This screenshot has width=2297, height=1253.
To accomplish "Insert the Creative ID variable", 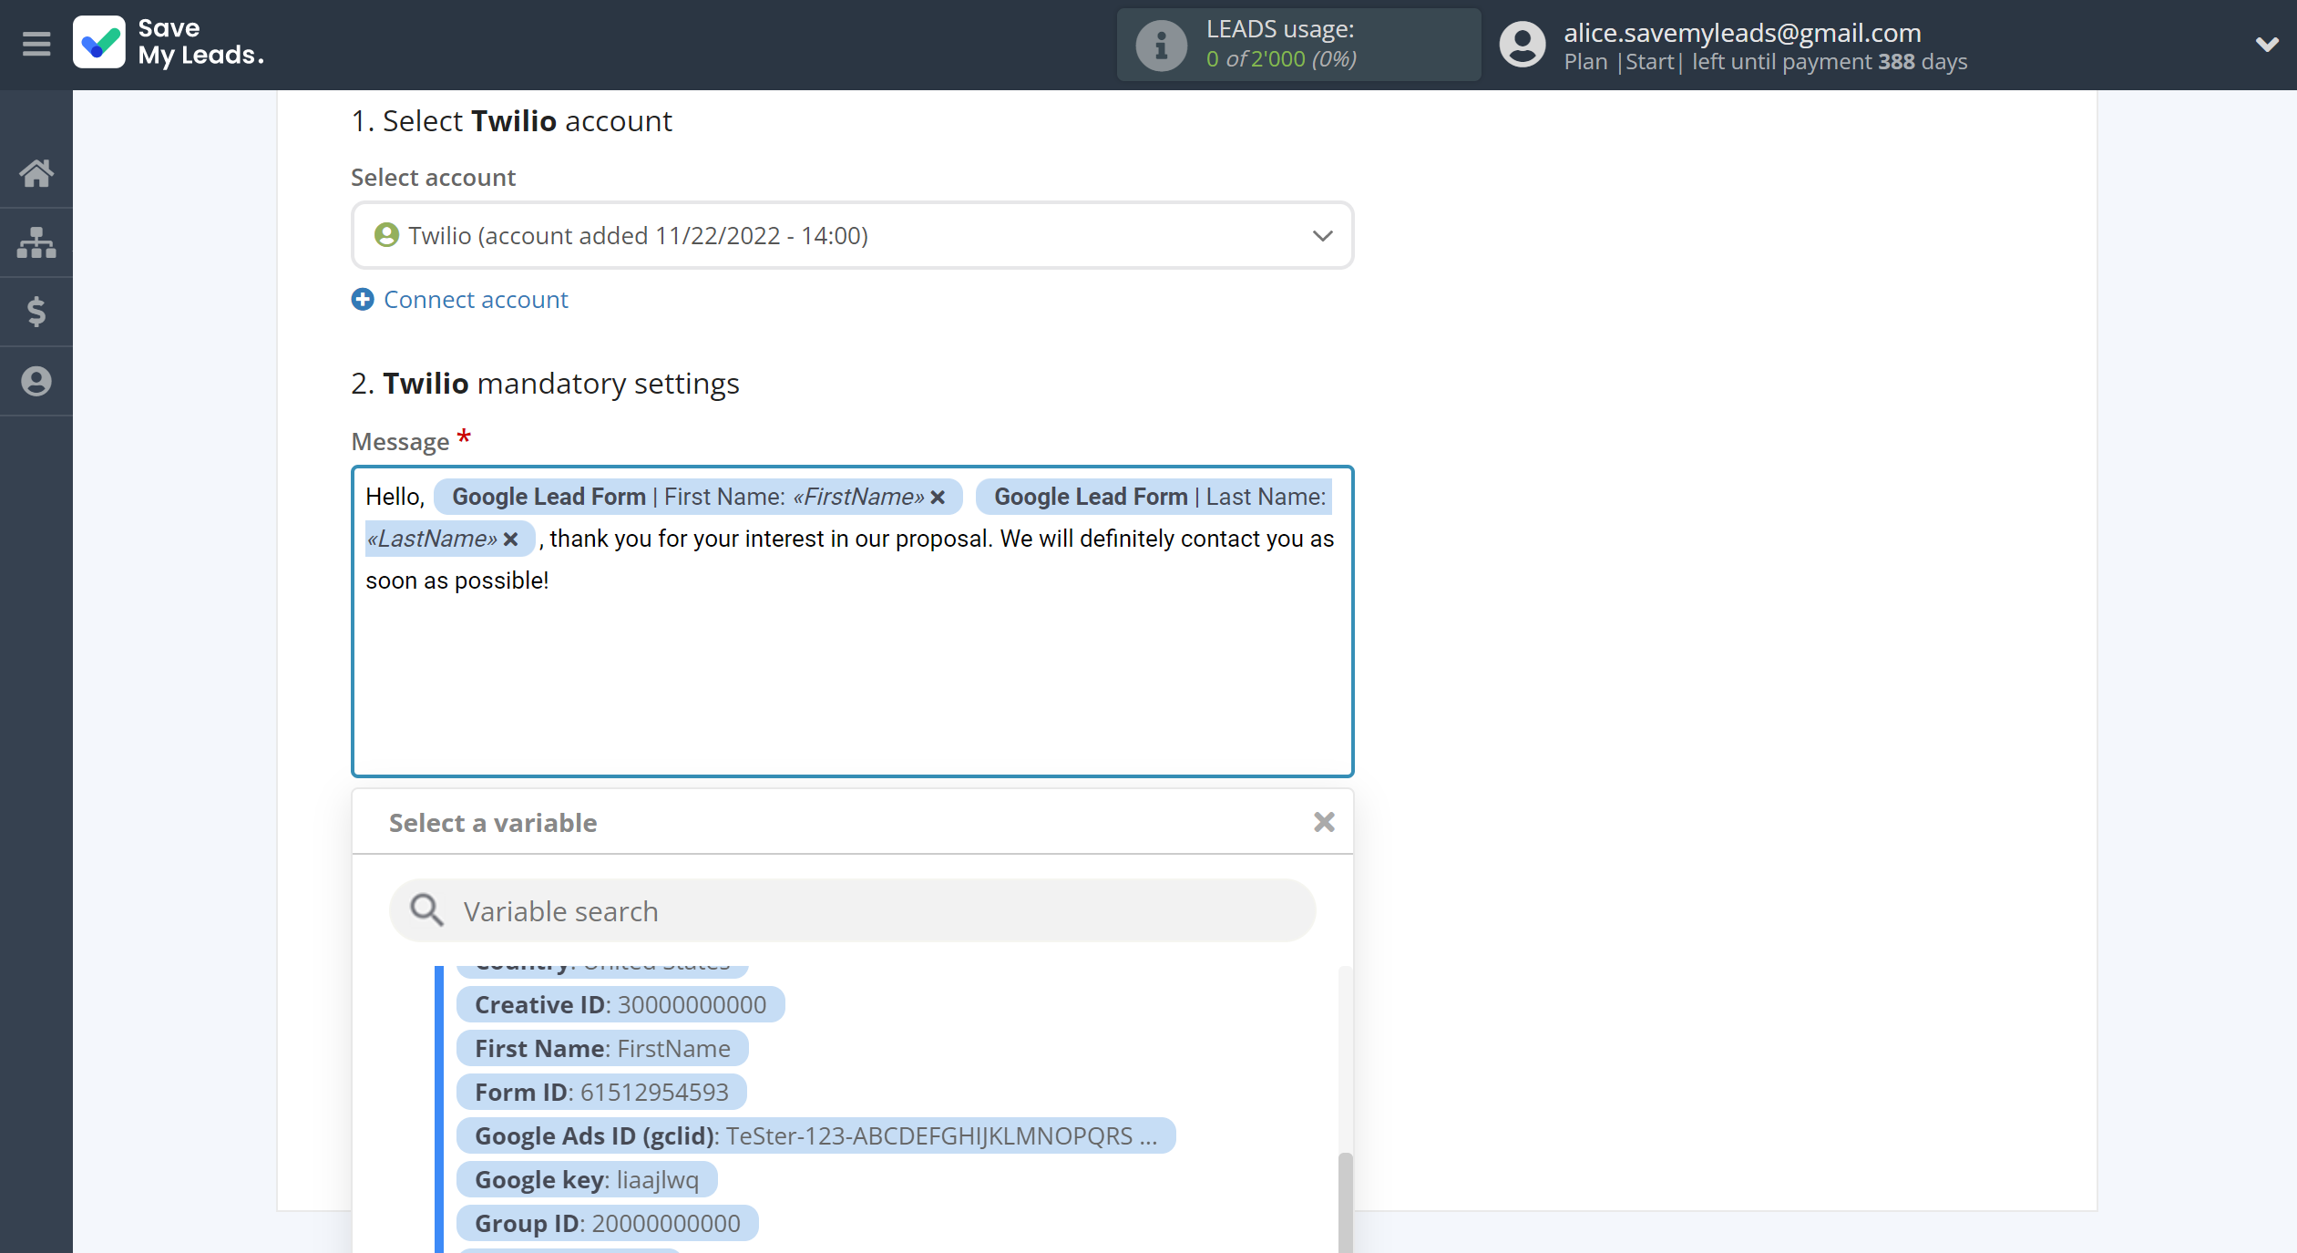I will click(x=620, y=1004).
